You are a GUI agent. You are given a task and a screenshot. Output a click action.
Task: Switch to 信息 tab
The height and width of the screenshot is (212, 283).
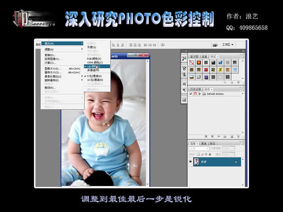pos(205,57)
